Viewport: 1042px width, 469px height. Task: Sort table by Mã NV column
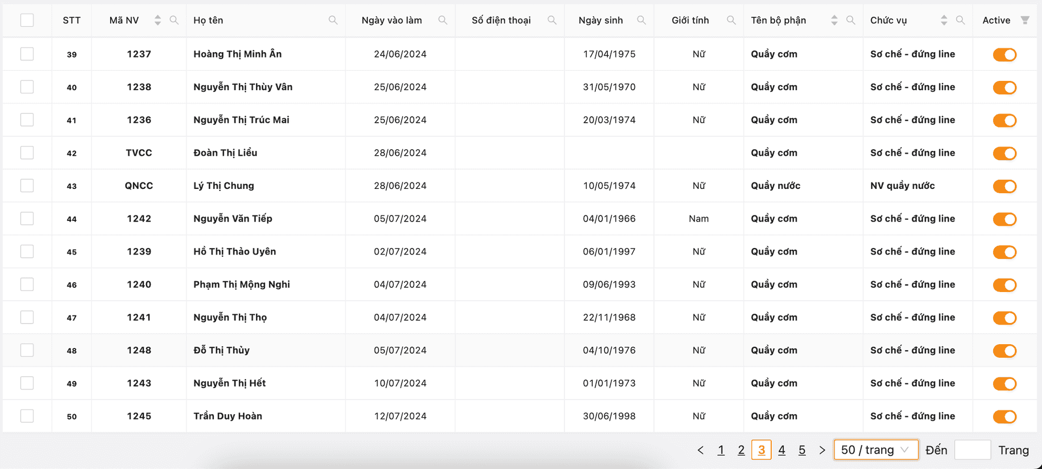point(158,20)
